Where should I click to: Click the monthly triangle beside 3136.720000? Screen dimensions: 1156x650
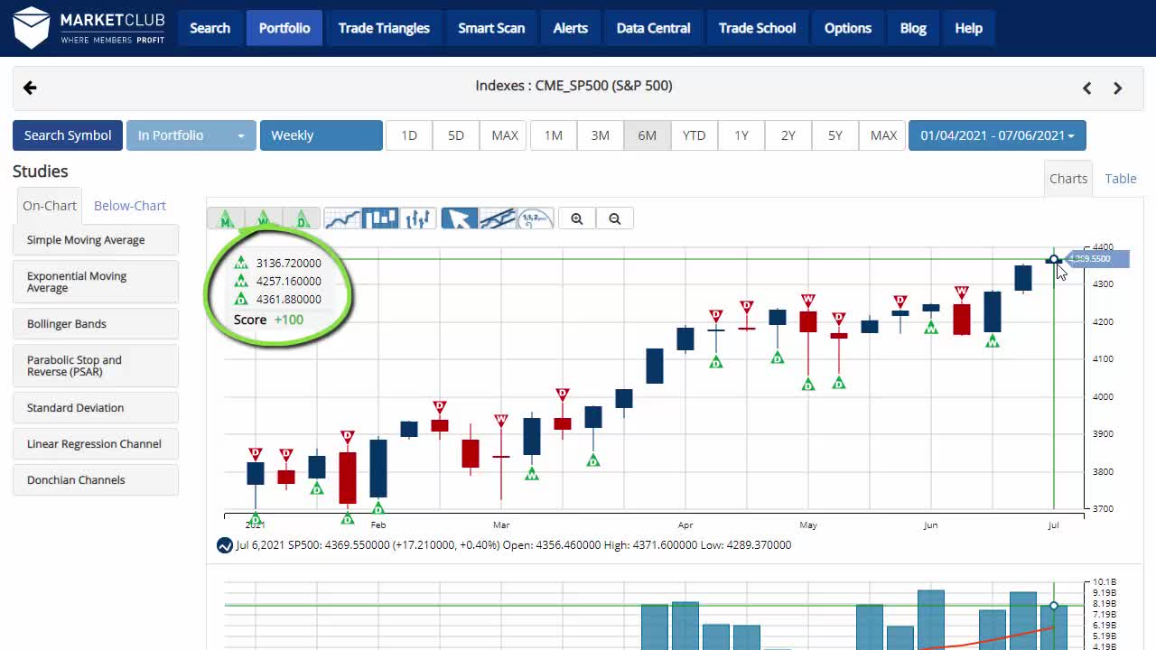pyautogui.click(x=241, y=263)
